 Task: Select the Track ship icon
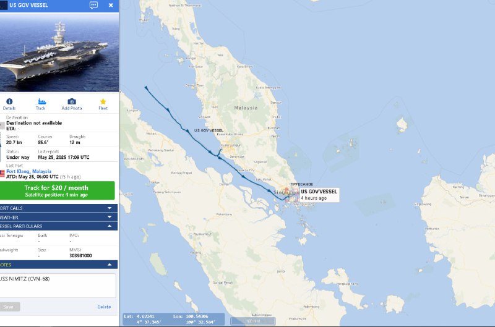(x=41, y=101)
